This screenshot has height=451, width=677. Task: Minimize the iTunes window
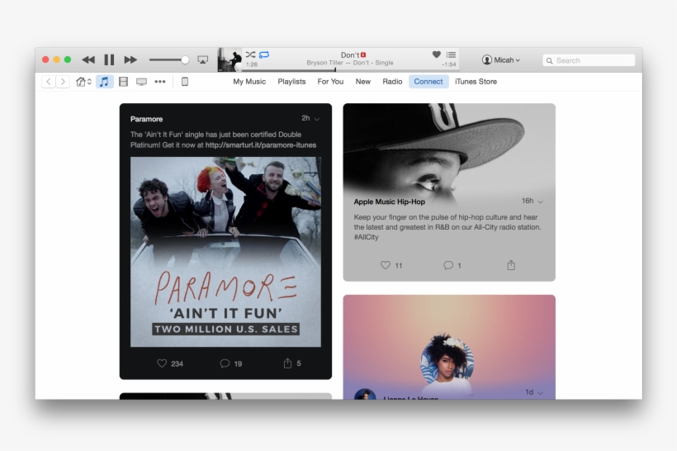coord(57,59)
